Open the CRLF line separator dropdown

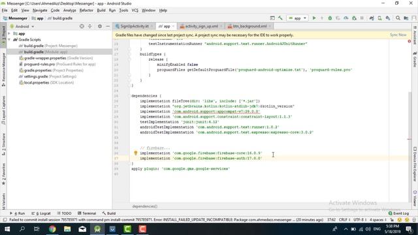[x=344, y=220]
